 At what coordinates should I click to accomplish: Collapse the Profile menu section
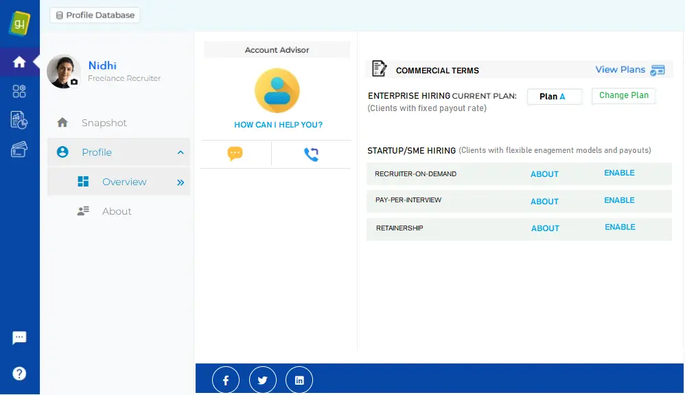(181, 152)
